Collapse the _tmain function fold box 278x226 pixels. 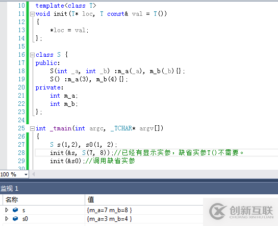(32, 128)
